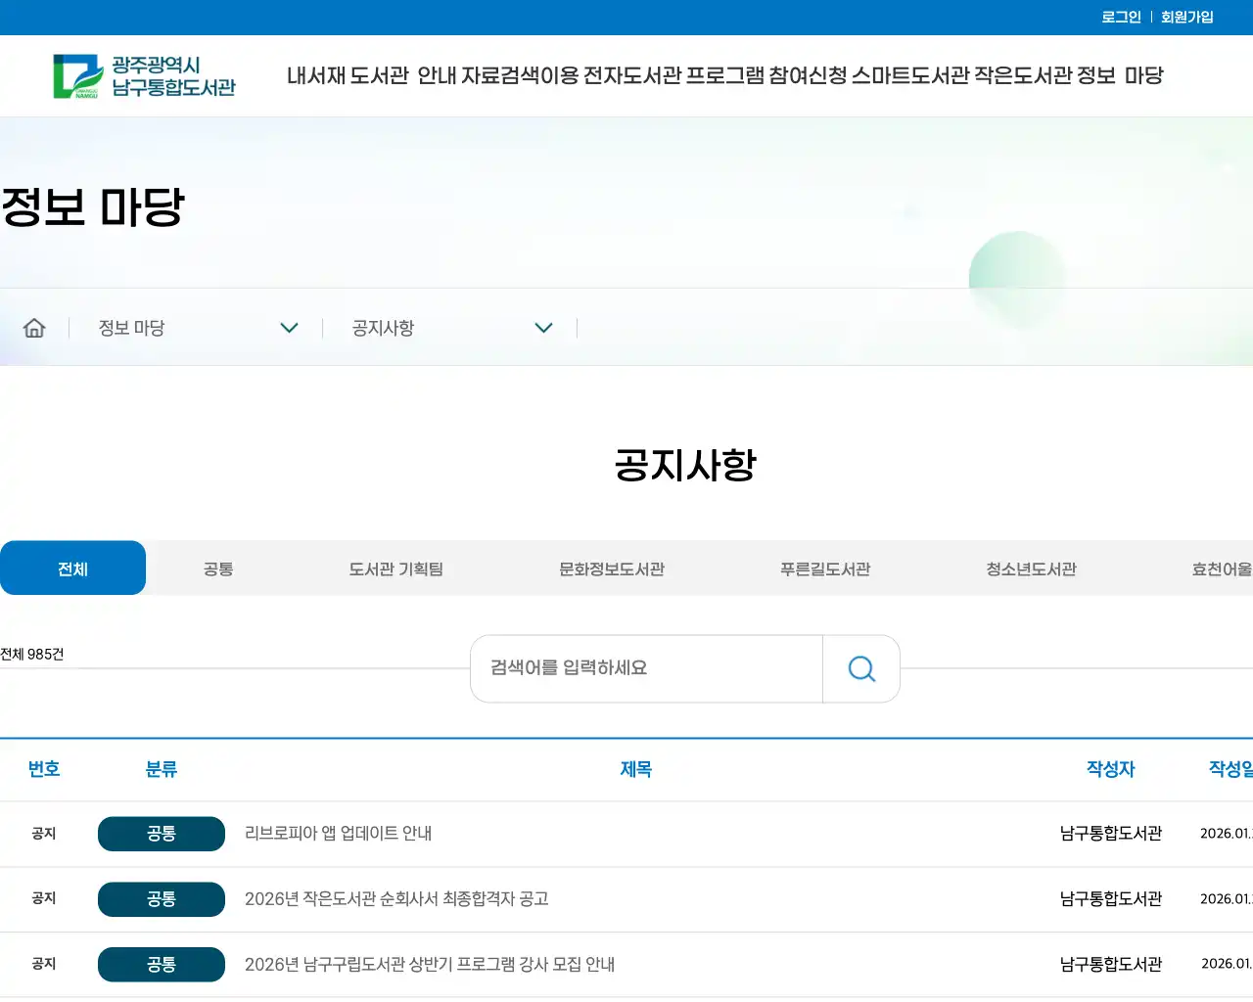The width and height of the screenshot is (1253, 1002).
Task: Open the 리브로피아 앱 업데이트 안내 notice
Action: tap(338, 834)
